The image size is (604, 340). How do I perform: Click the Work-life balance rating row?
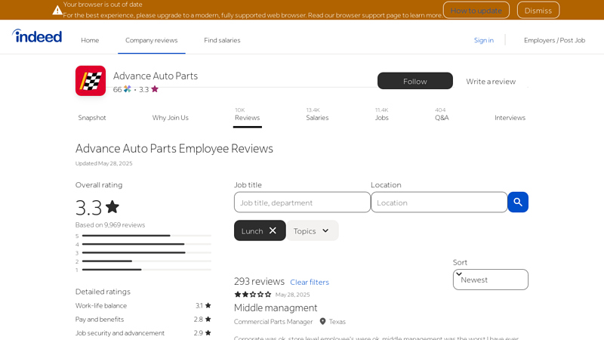[x=143, y=305]
